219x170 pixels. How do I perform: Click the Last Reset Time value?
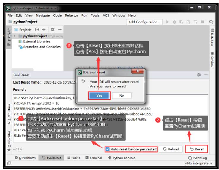point(60,82)
